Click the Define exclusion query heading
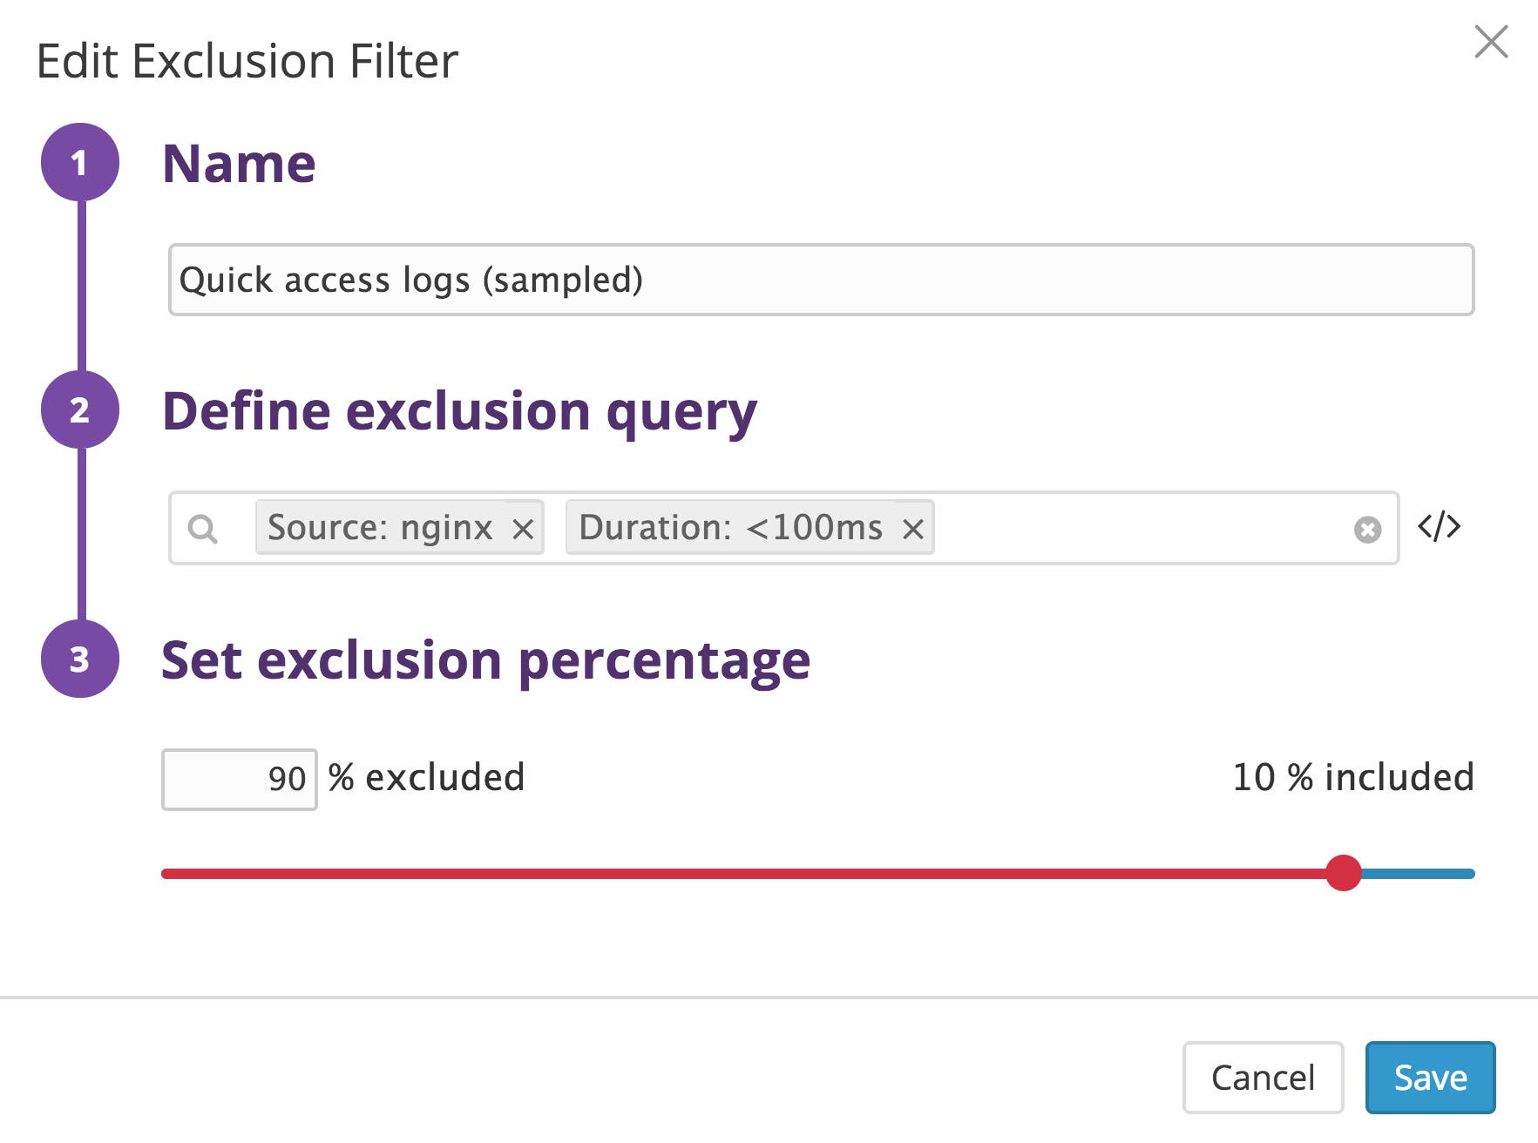This screenshot has height=1143, width=1538. [462, 412]
